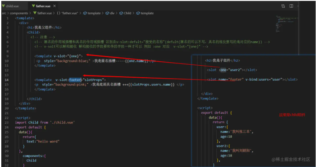Viewport: 317px width, 167px height.
Task: Click the text:"hello word" line
Action: [x=43, y=141]
